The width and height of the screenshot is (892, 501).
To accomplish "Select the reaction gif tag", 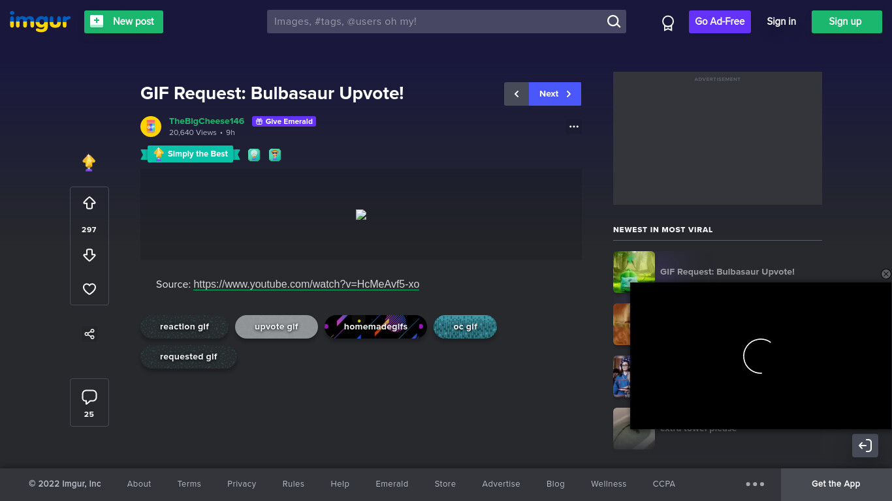I will pos(185,327).
